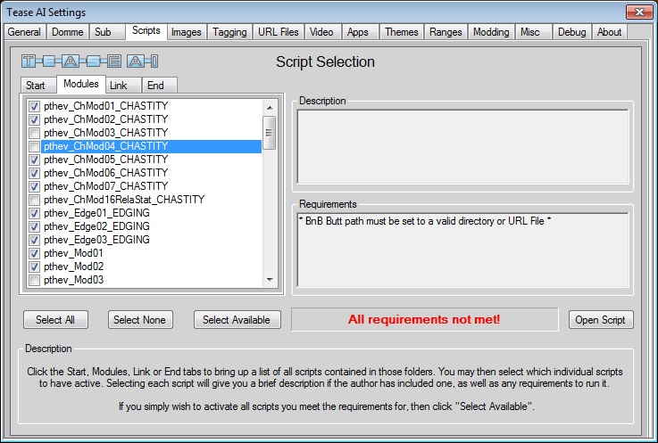Screen dimensions: 658x443
Task: Toggle the pthev_Mod02 checkbox
Action: [35, 267]
